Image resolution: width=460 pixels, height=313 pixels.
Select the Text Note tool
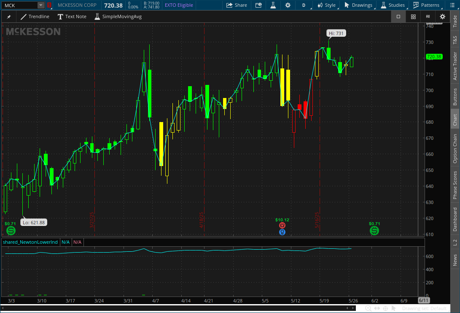[72, 17]
